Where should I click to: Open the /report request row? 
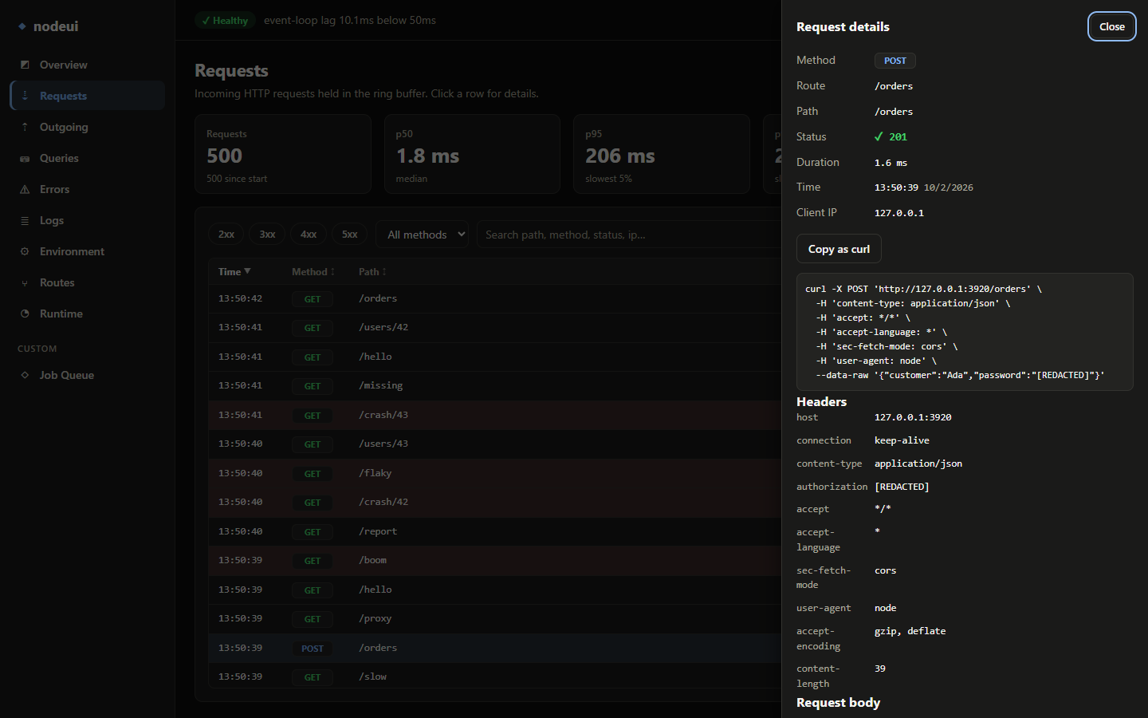tap(494, 531)
